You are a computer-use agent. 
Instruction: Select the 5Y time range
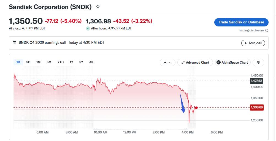(x=81, y=62)
